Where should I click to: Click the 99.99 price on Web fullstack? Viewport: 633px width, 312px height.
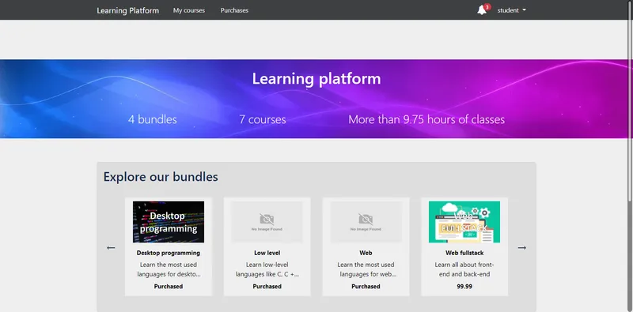[x=464, y=287]
